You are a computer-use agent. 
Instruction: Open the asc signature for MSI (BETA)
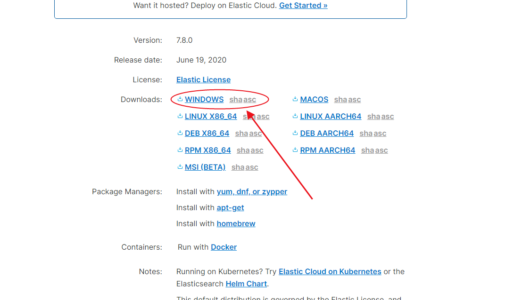point(252,167)
